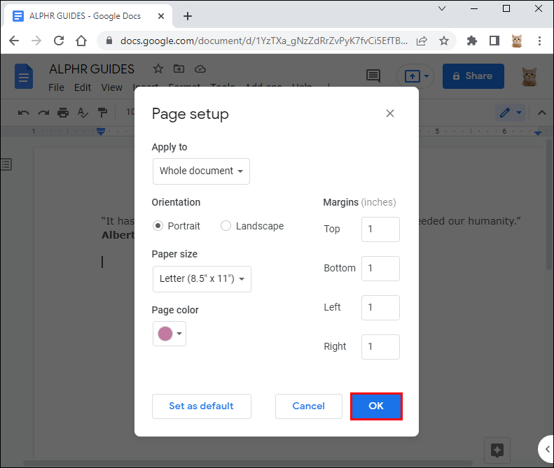Open the document outline icon
The image size is (554, 468).
click(x=6, y=164)
